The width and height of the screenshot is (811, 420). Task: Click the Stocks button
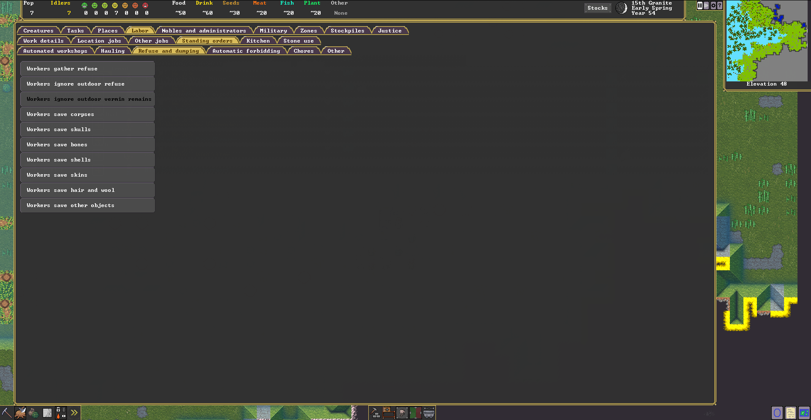[597, 8]
